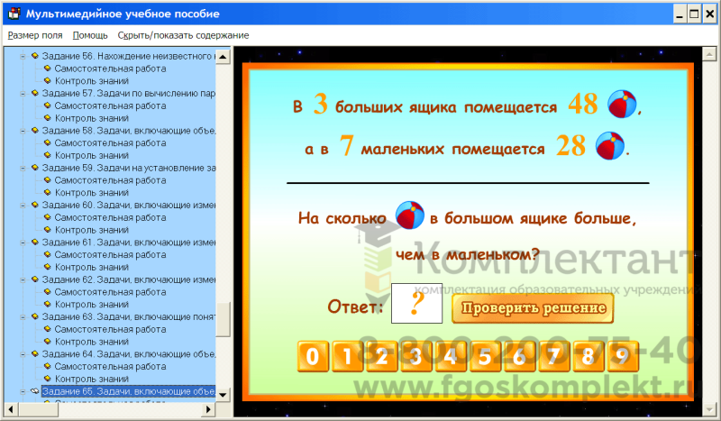Open Самостоятельная работа under Задание 60
This screenshot has width=721, height=421.
coord(110,217)
